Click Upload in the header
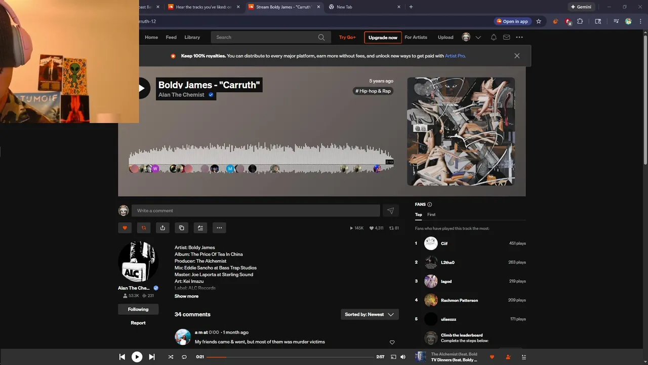The height and width of the screenshot is (365, 648). tap(445, 37)
